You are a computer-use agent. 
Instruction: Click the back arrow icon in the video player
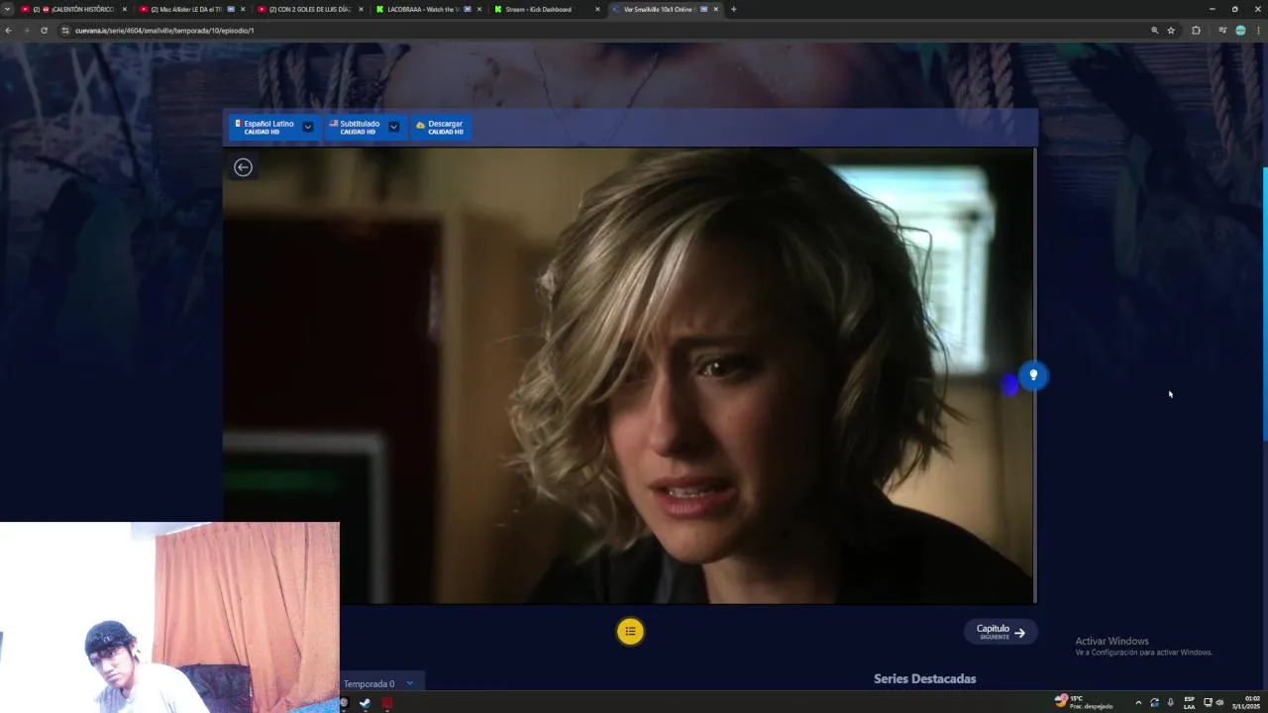243,167
